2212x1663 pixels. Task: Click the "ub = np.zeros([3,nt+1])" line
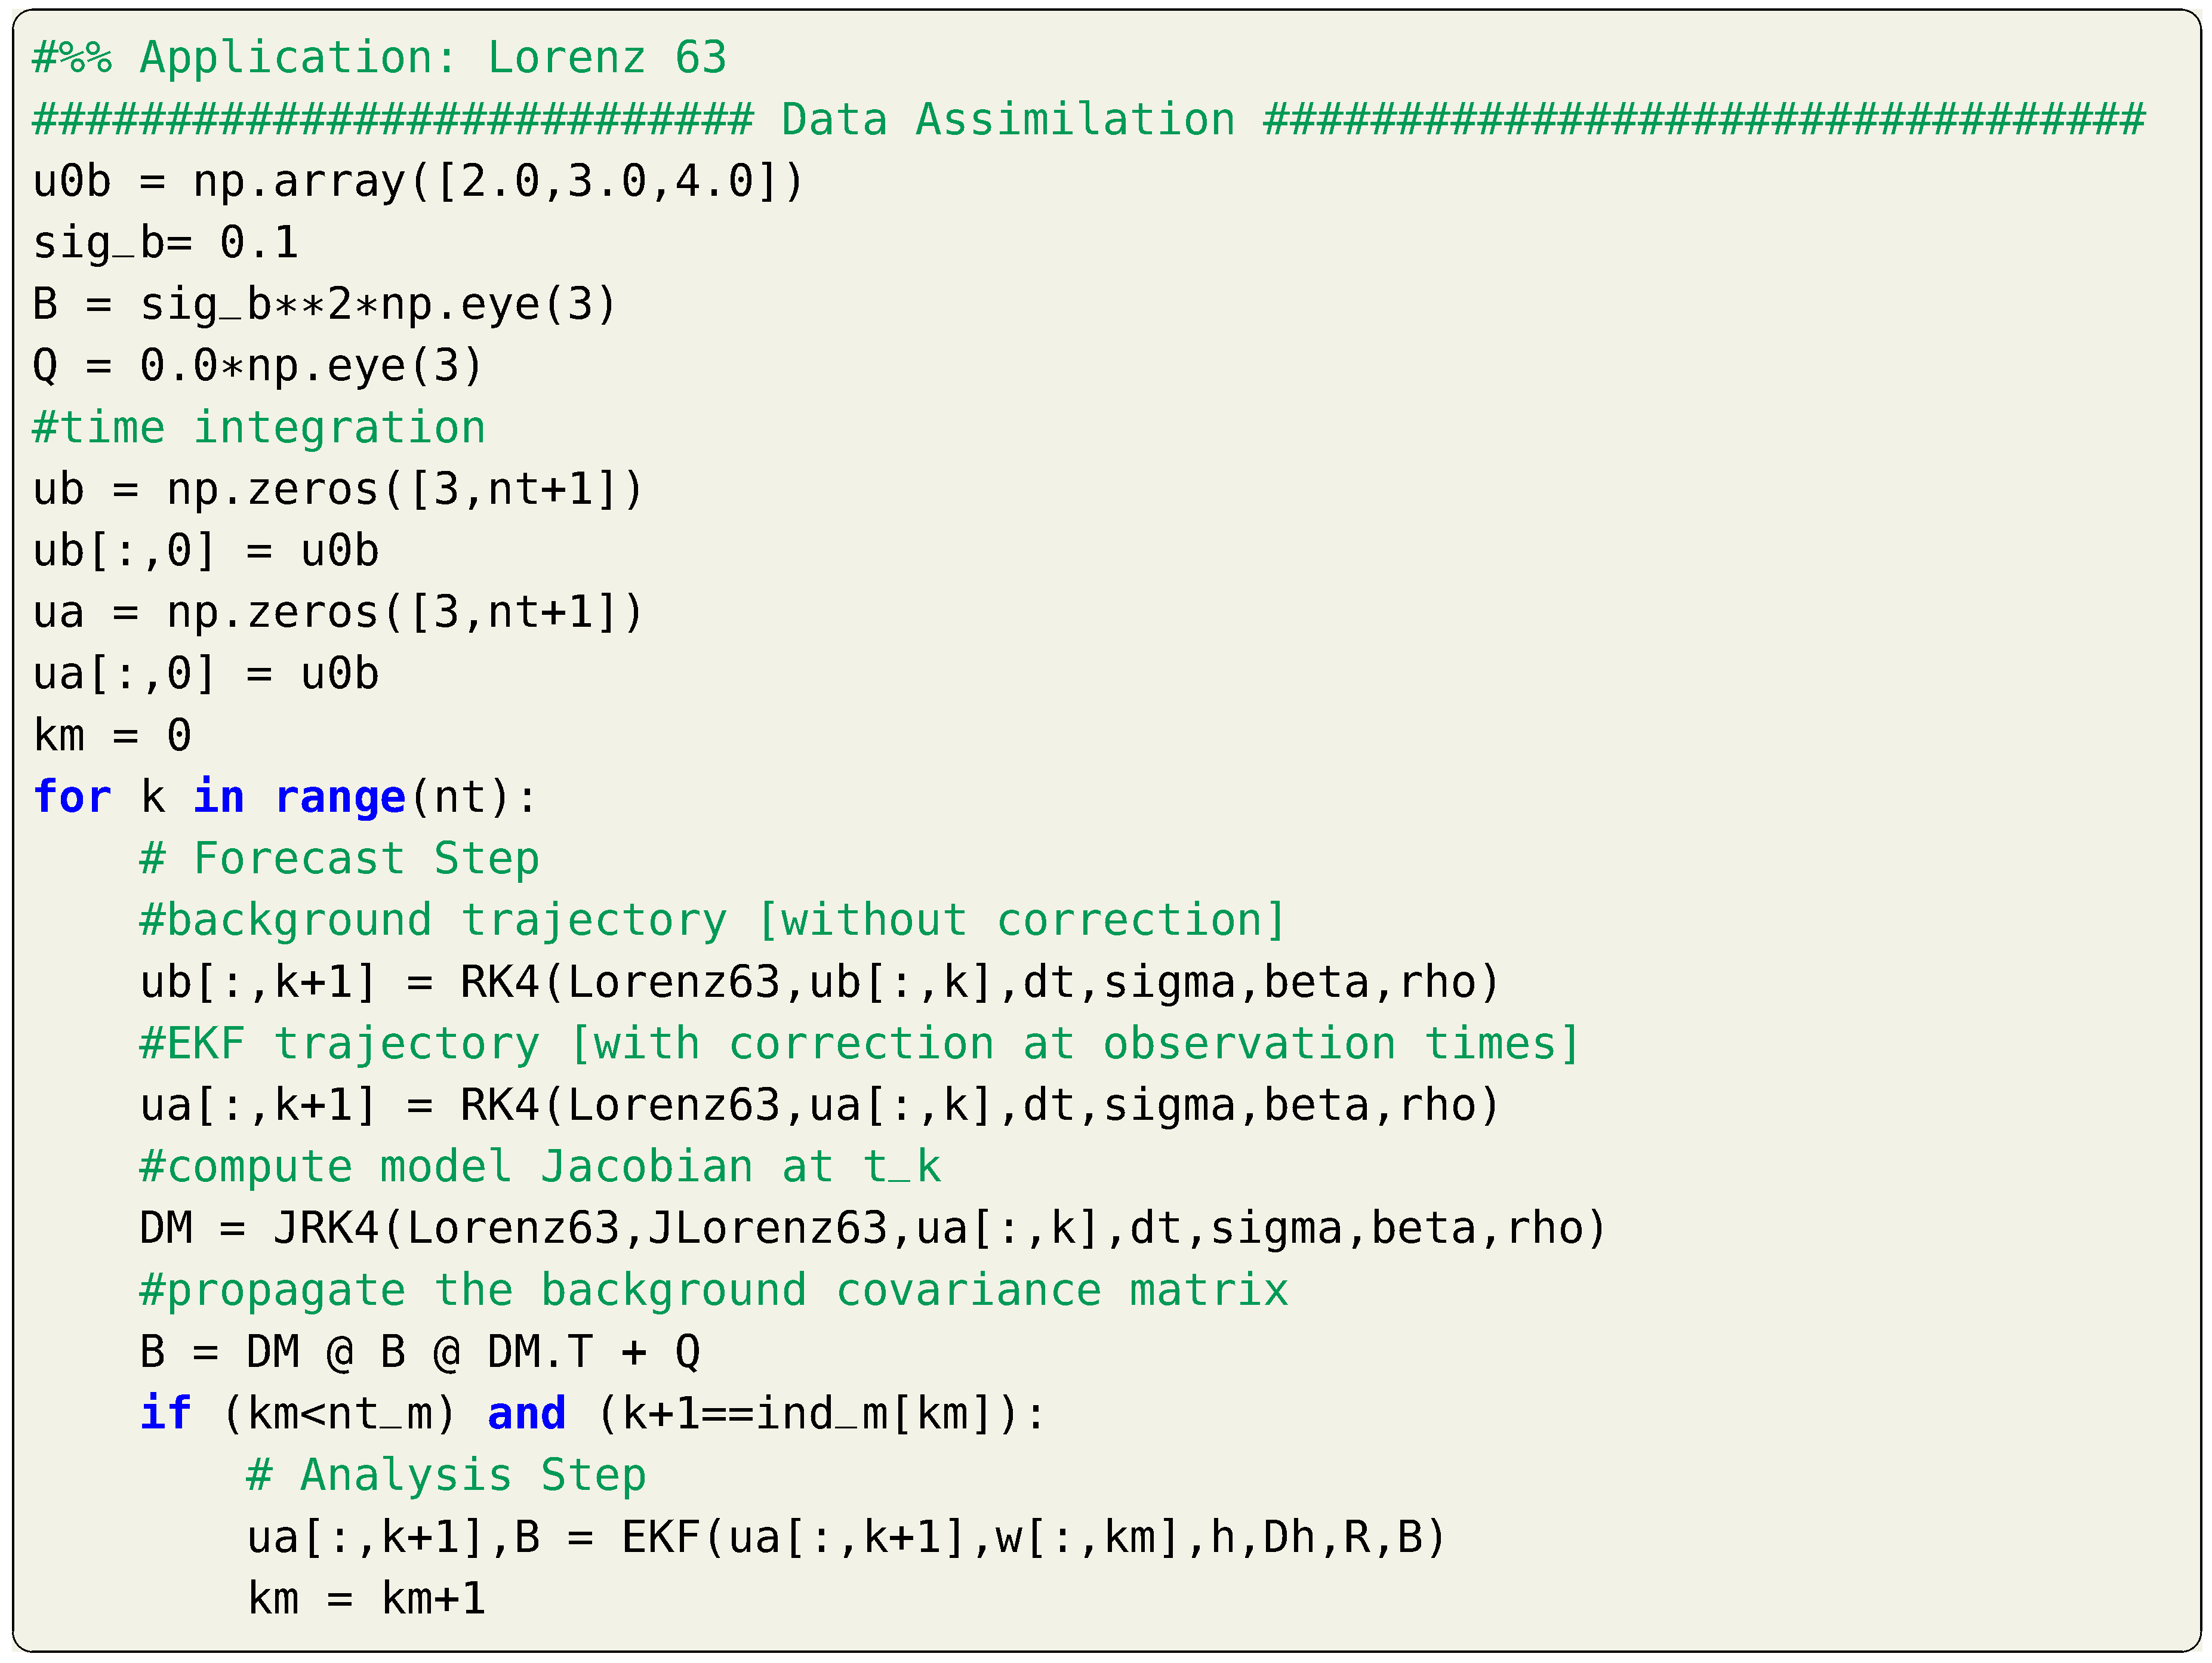[338, 490]
